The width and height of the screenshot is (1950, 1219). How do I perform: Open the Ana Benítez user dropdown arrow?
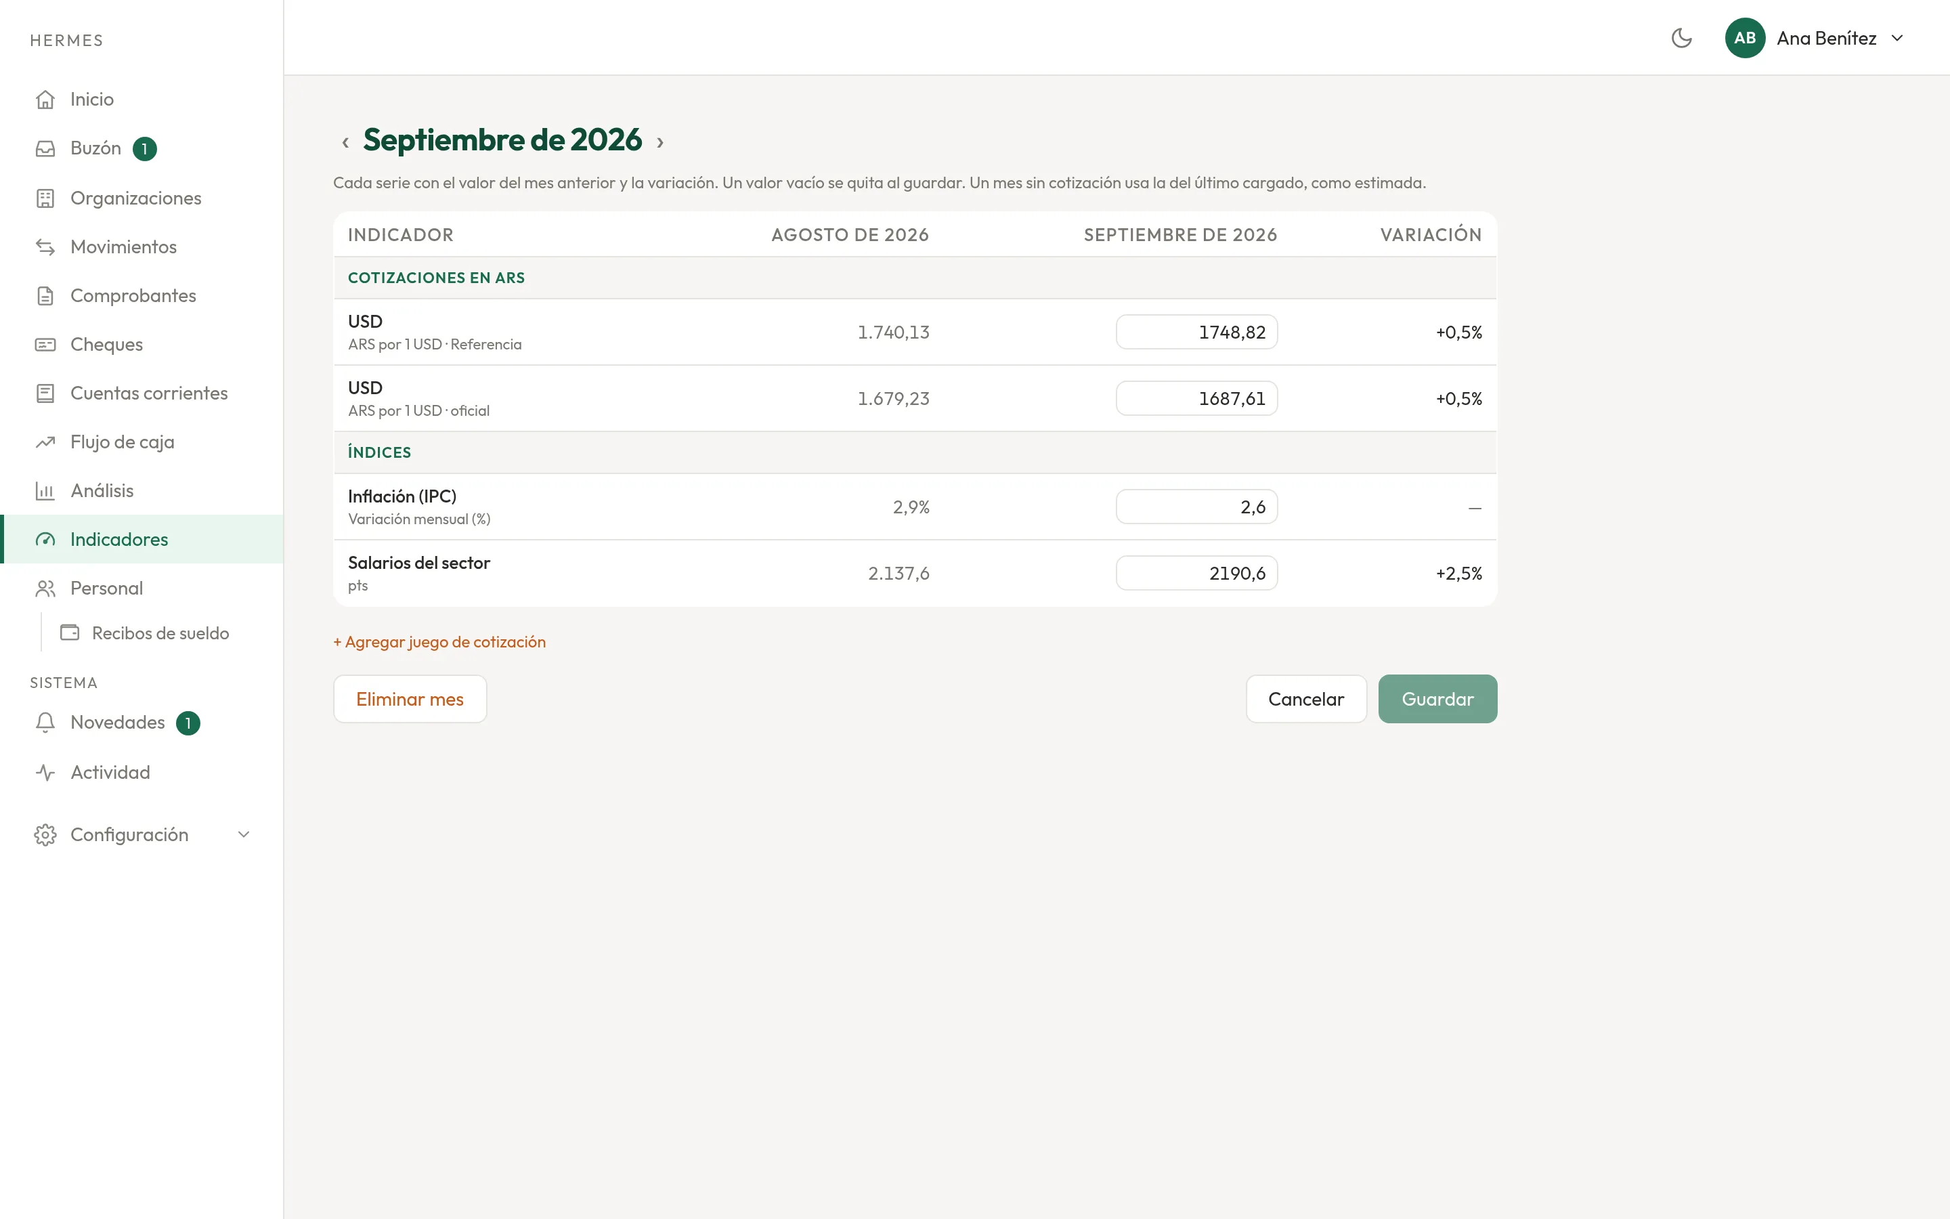point(1897,38)
